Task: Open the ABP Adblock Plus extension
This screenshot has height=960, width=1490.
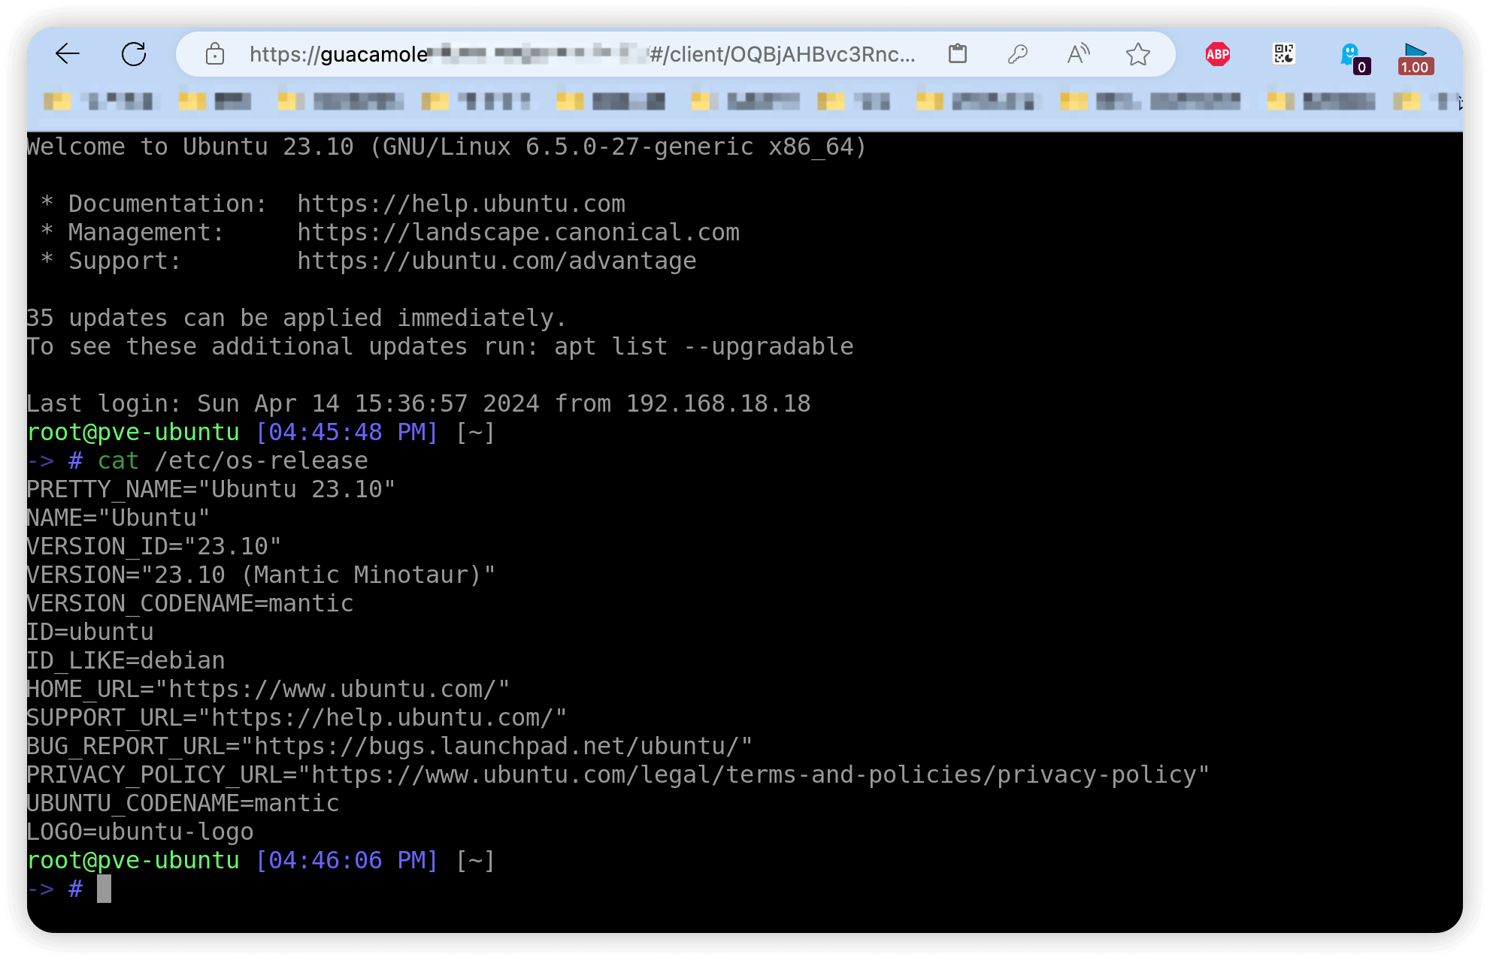Action: [x=1218, y=54]
